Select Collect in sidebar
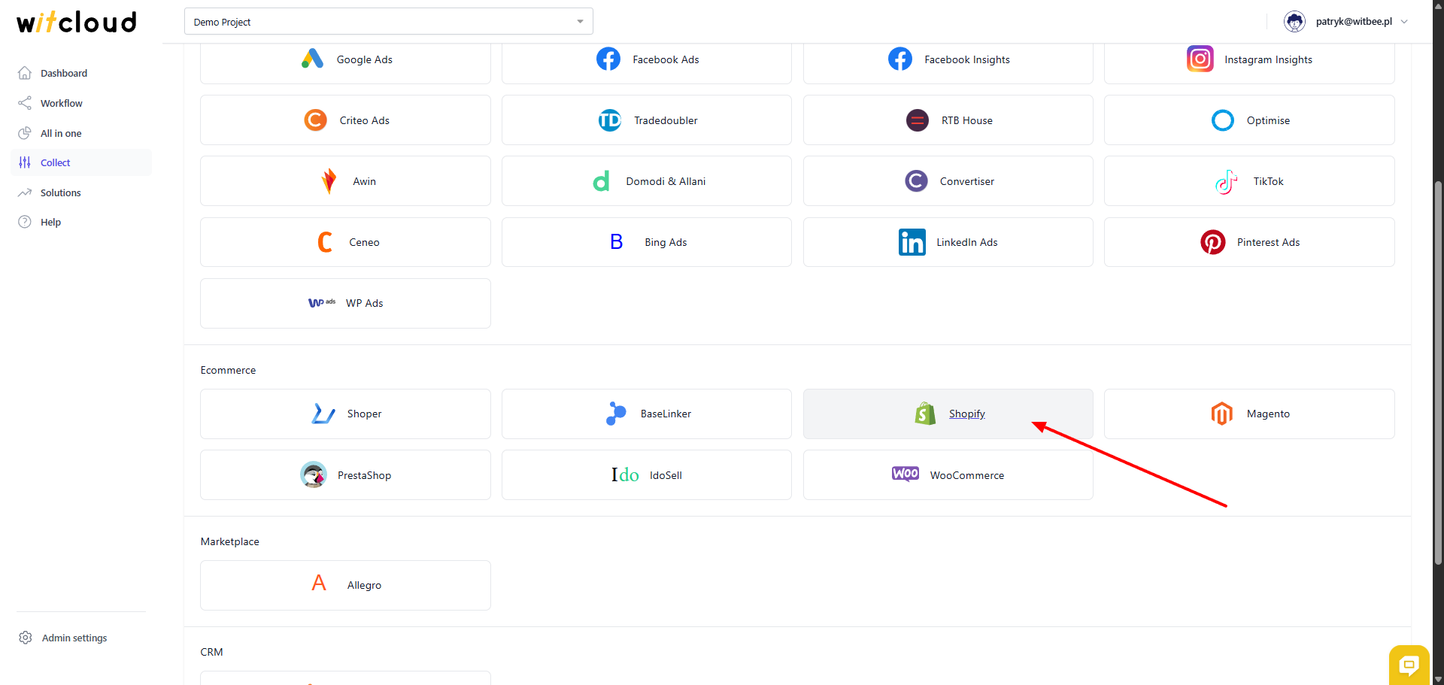The height and width of the screenshot is (685, 1444). [x=81, y=162]
